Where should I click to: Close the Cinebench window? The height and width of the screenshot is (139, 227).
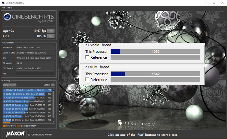222,3
